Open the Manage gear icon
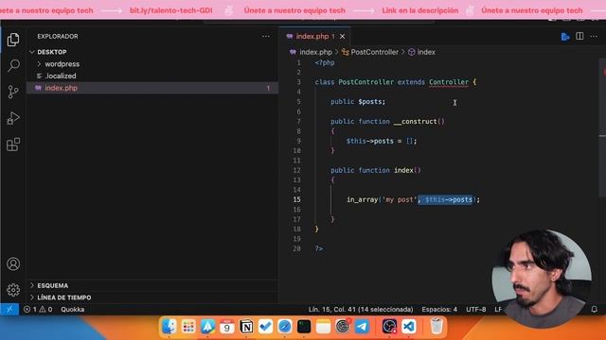 [13, 290]
